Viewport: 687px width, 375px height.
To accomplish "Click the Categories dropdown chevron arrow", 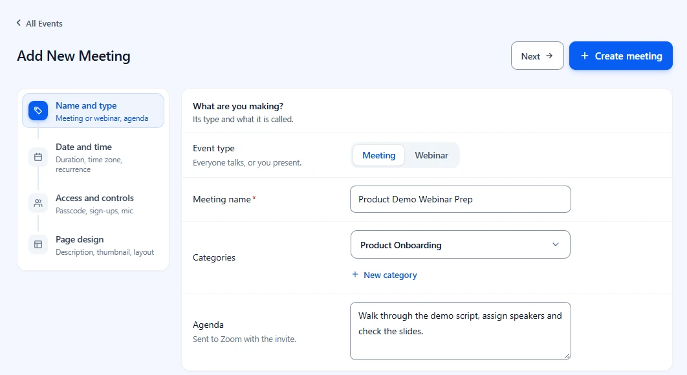I will (556, 244).
